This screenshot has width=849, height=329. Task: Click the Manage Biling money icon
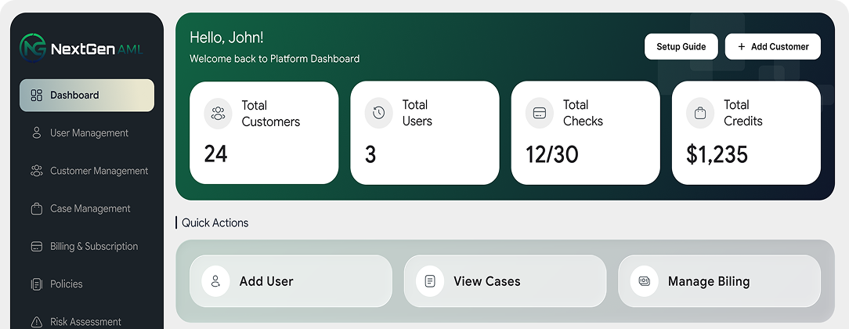tap(645, 281)
